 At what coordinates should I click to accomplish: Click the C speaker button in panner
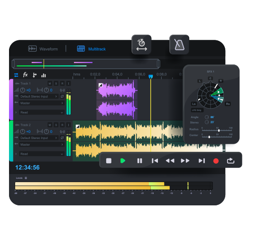coord(210,78)
